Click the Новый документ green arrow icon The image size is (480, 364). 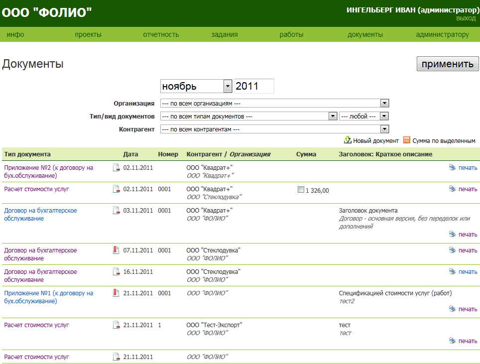348,140
